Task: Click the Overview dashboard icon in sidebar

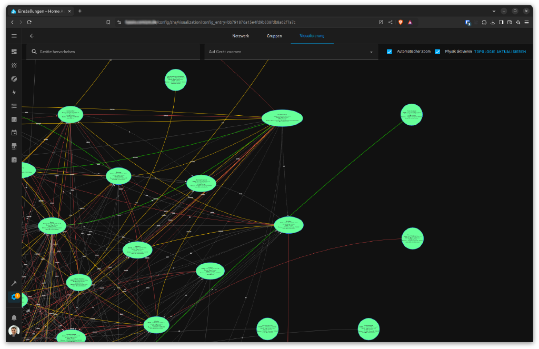Action: pos(14,52)
